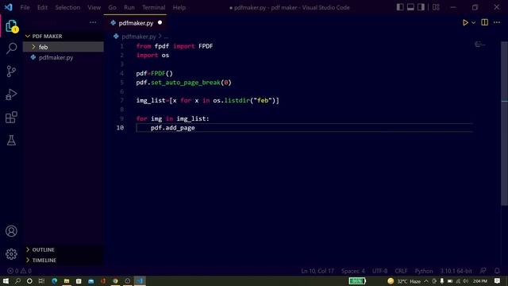
Task: Toggle the bottom panel layout
Action: (x=410, y=7)
